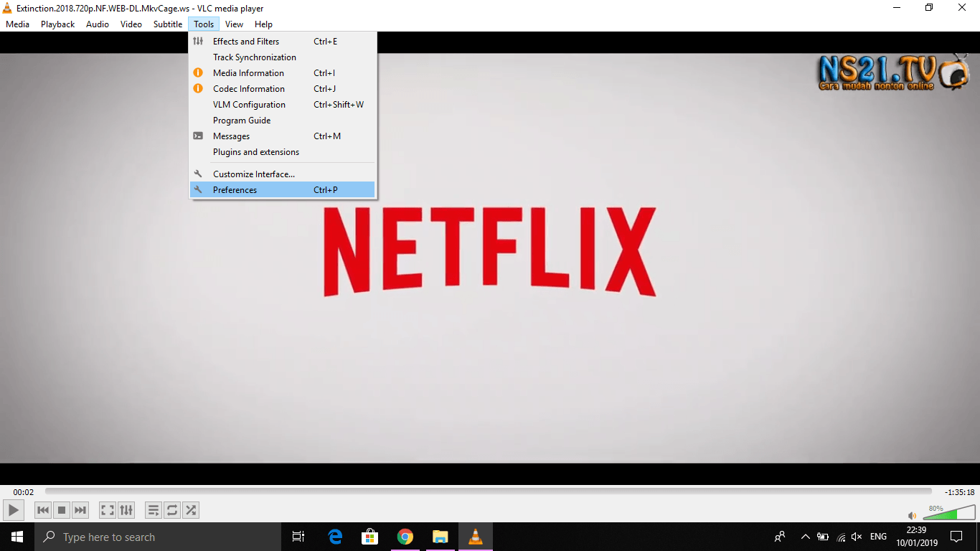The width and height of the screenshot is (980, 551).
Task: Open the Help menu
Action: pyautogui.click(x=264, y=24)
